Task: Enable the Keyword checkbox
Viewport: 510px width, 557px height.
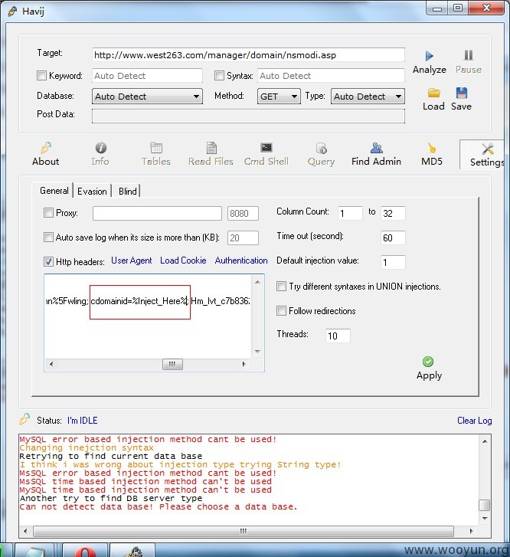Action: (x=41, y=75)
